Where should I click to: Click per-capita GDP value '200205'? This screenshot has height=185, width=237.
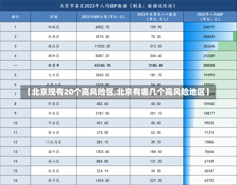[209, 65]
